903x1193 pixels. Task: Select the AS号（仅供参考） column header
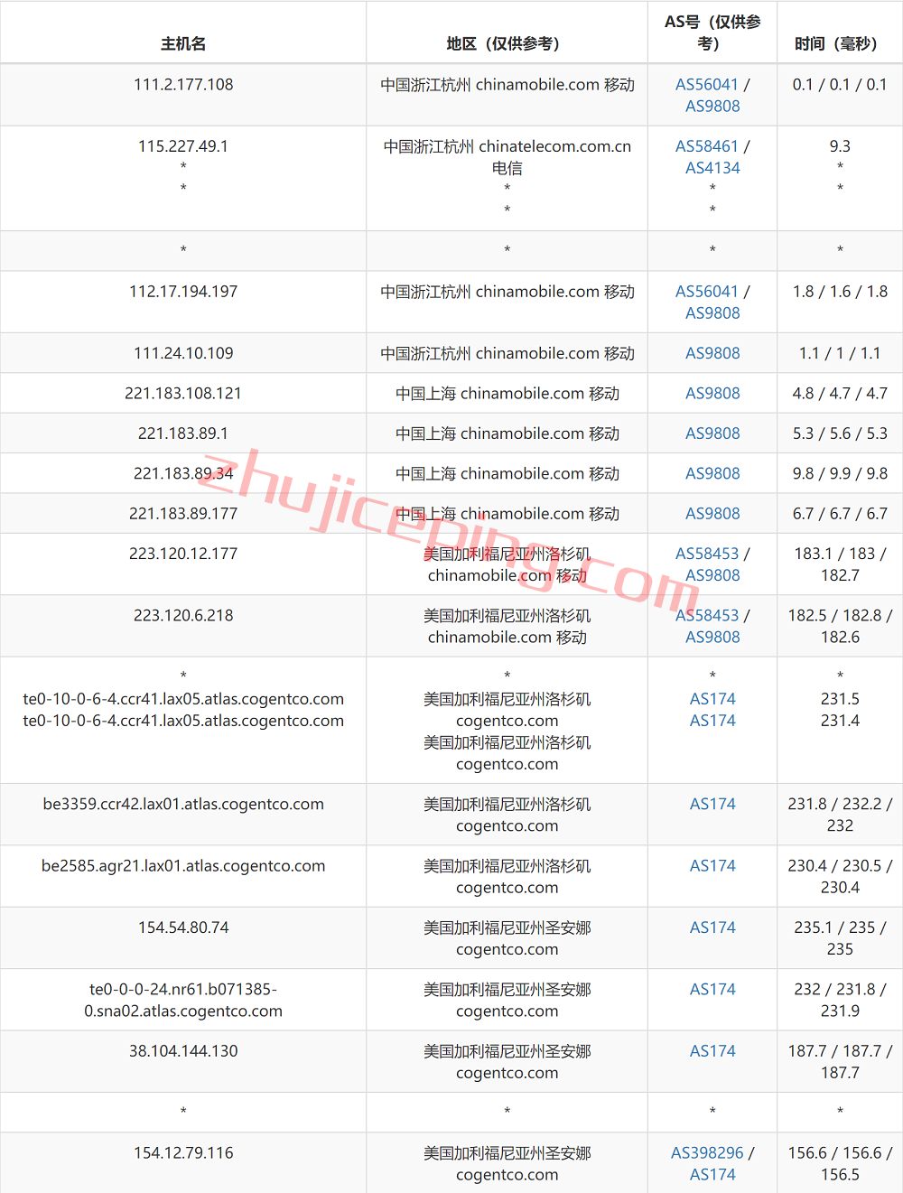(x=712, y=33)
